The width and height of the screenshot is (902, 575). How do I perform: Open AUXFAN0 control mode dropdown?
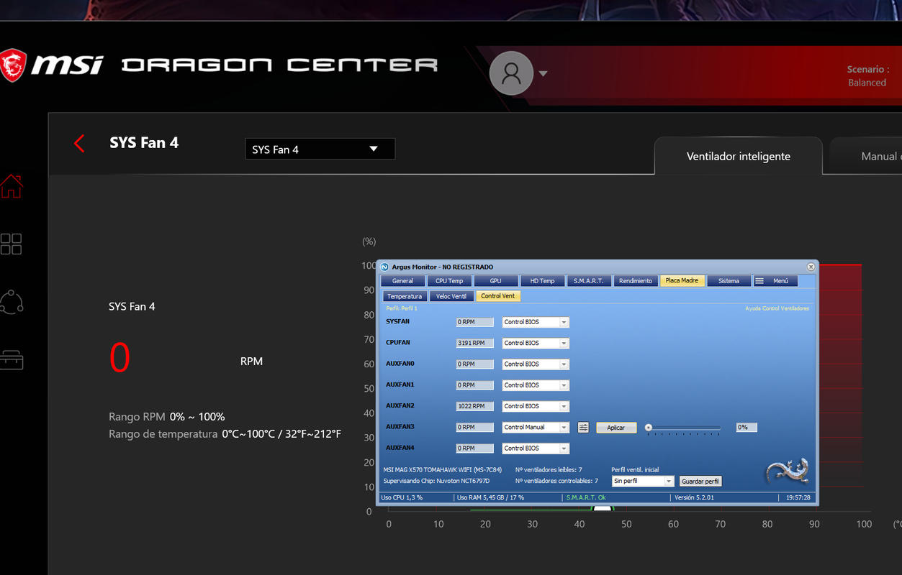tap(536, 364)
